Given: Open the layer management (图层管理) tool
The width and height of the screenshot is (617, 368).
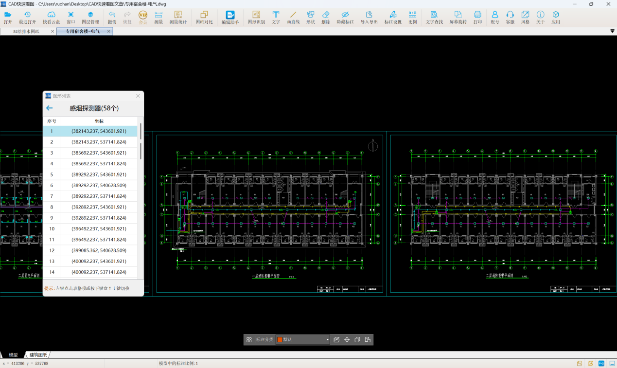Looking at the screenshot, I should pos(90,18).
